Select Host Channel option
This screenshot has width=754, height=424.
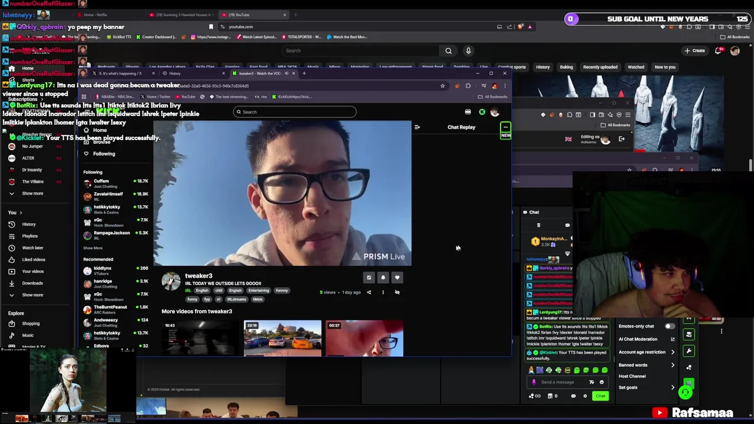point(633,376)
